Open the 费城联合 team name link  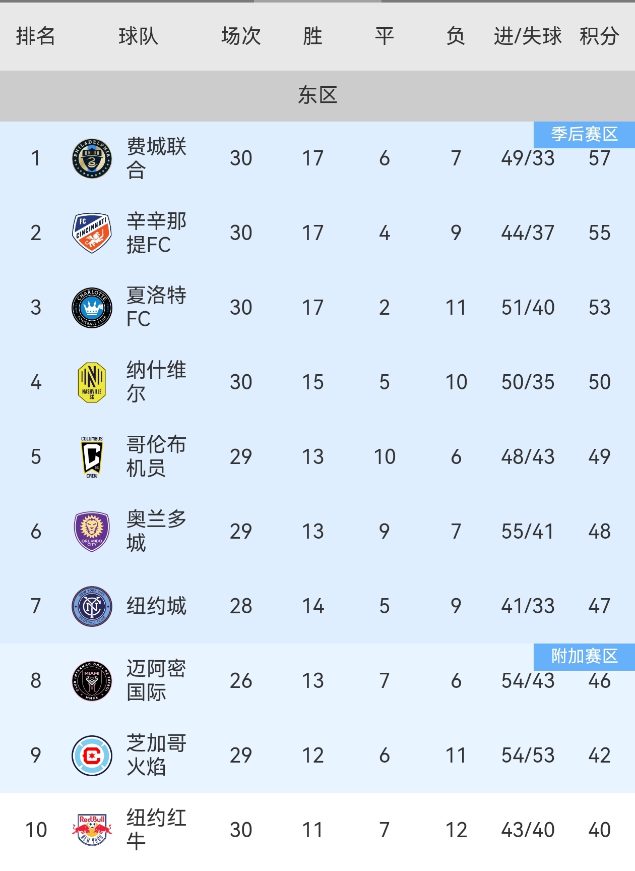[156, 158]
